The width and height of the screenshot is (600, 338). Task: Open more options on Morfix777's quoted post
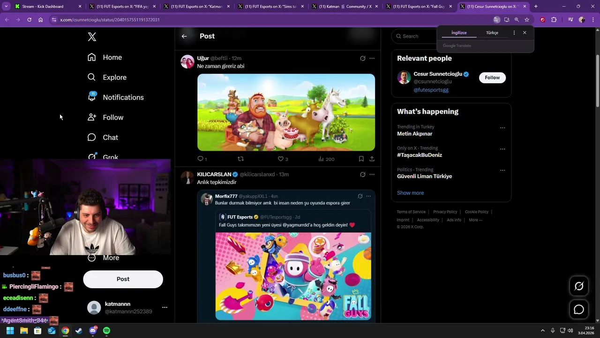tap(368, 196)
